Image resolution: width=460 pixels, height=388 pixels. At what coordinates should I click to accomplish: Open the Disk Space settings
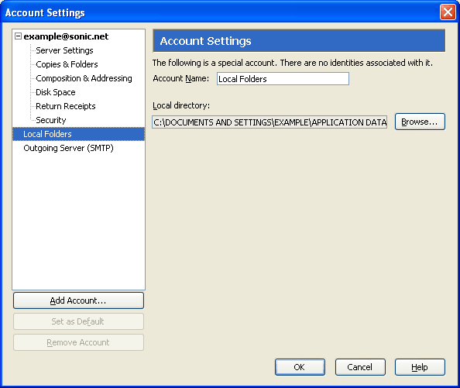56,92
